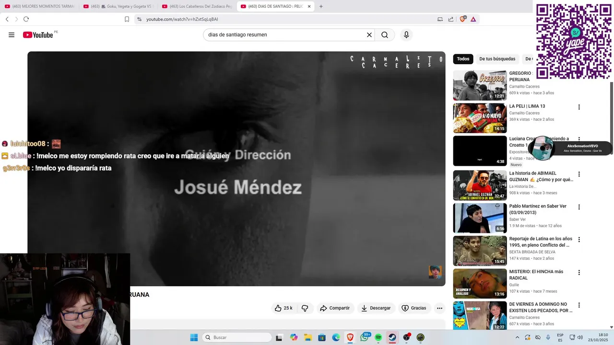Open options menu for LA PELI LIMA 13
Viewport: 614px width, 345px height.
579,107
